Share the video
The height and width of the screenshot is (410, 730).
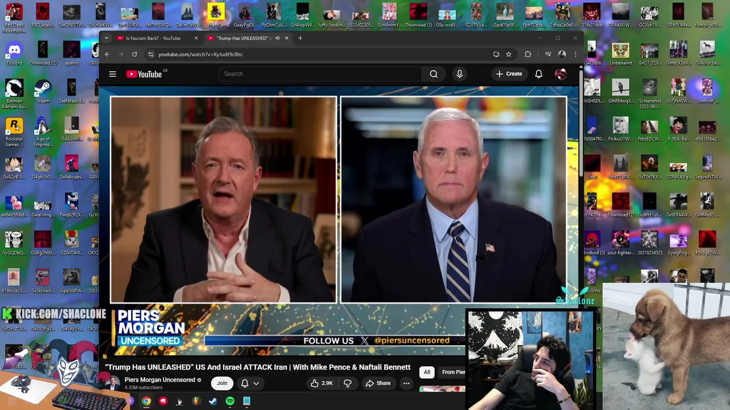pyautogui.click(x=378, y=383)
